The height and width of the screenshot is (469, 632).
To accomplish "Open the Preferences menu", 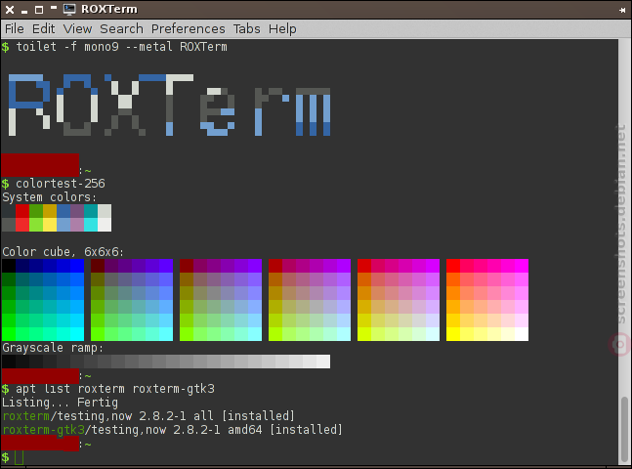I will pos(188,29).
